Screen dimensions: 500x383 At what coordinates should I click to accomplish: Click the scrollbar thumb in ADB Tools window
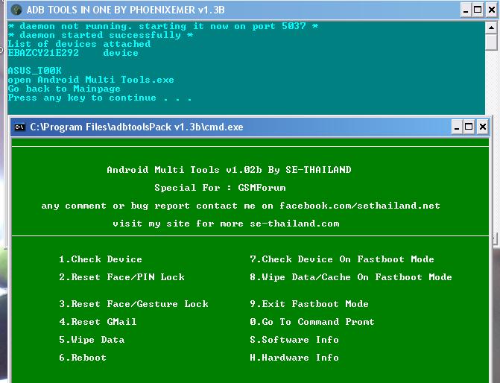click(x=491, y=42)
